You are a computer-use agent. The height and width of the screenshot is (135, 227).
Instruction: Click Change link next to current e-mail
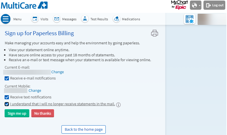[57, 72]
